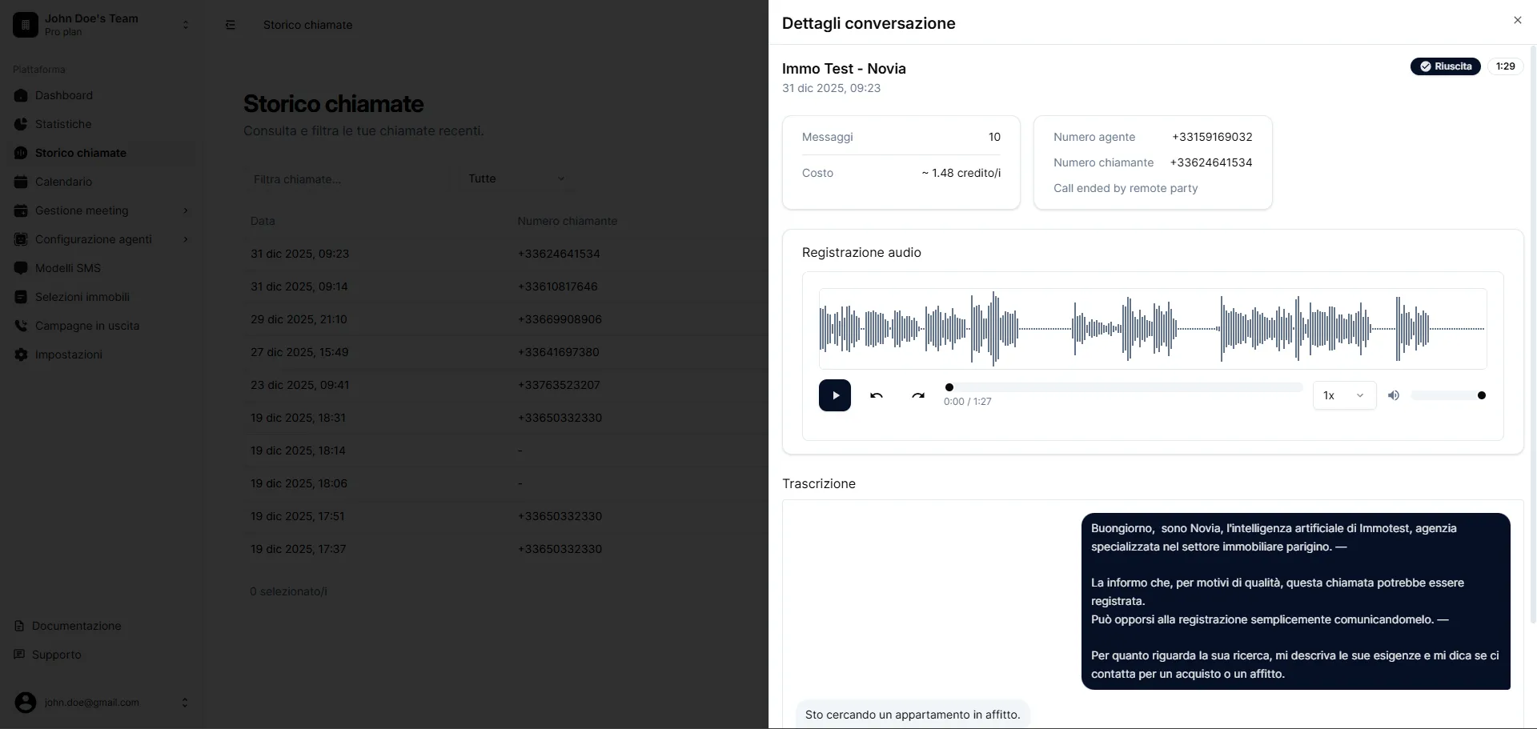Image resolution: width=1537 pixels, height=729 pixels.
Task: Click the rewind audio icon
Action: coord(877,395)
